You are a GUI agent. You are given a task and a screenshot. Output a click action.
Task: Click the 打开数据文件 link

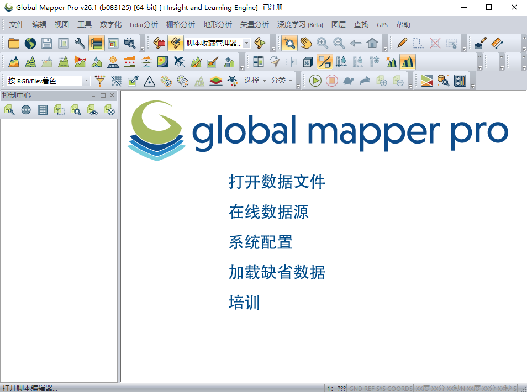pos(277,182)
